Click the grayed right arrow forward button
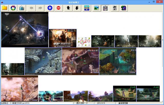Image resolution: width=164 pixels, height=105 pixels. [x=40, y=8]
